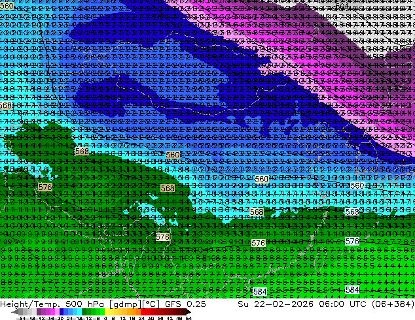Pick the bright red swatch at legend value 24
The image size is (415, 320).
[143, 312]
